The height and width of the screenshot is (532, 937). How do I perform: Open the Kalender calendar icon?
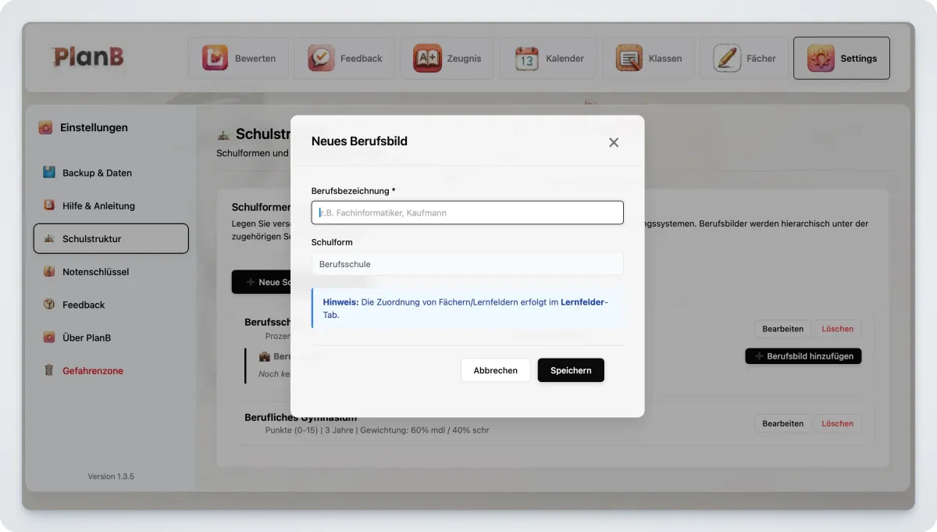[x=527, y=59]
